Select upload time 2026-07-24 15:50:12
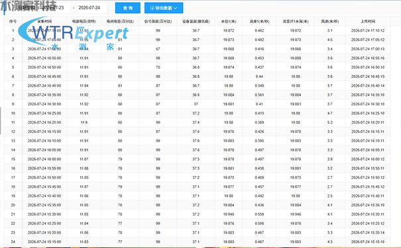401x248 pixels. (x=368, y=178)
